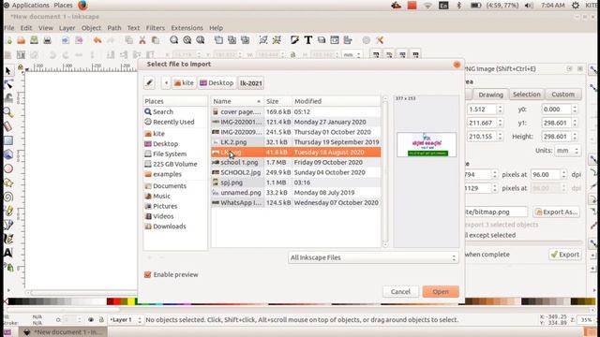Click the Print icon in toolbar
This screenshot has width=600, height=337.
pyautogui.click(x=47, y=40)
